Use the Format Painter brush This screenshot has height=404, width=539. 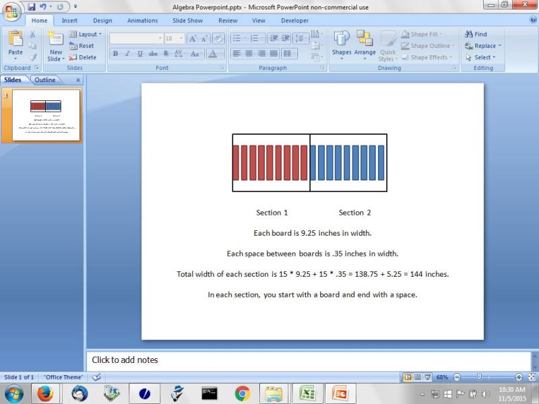click(32, 57)
